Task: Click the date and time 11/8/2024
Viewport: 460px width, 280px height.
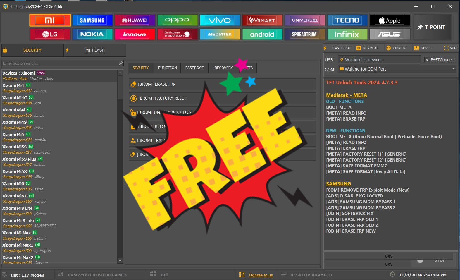Action: click(x=423, y=275)
